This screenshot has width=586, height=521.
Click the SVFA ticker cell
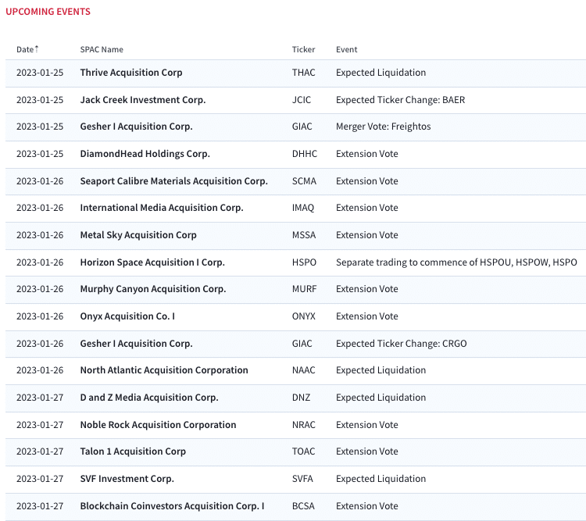pyautogui.click(x=302, y=478)
